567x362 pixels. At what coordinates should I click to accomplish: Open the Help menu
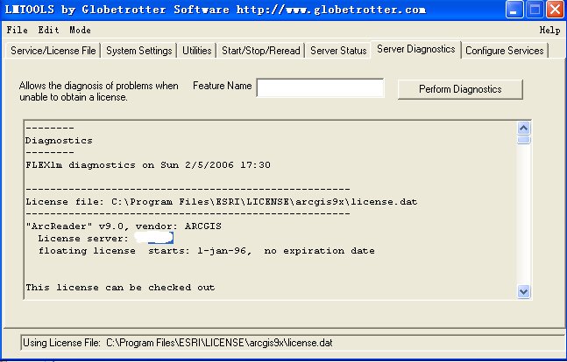pos(549,31)
